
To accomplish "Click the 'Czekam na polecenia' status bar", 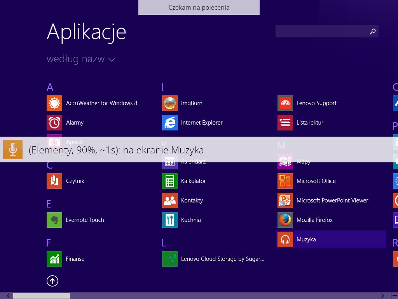I will [199, 7].
